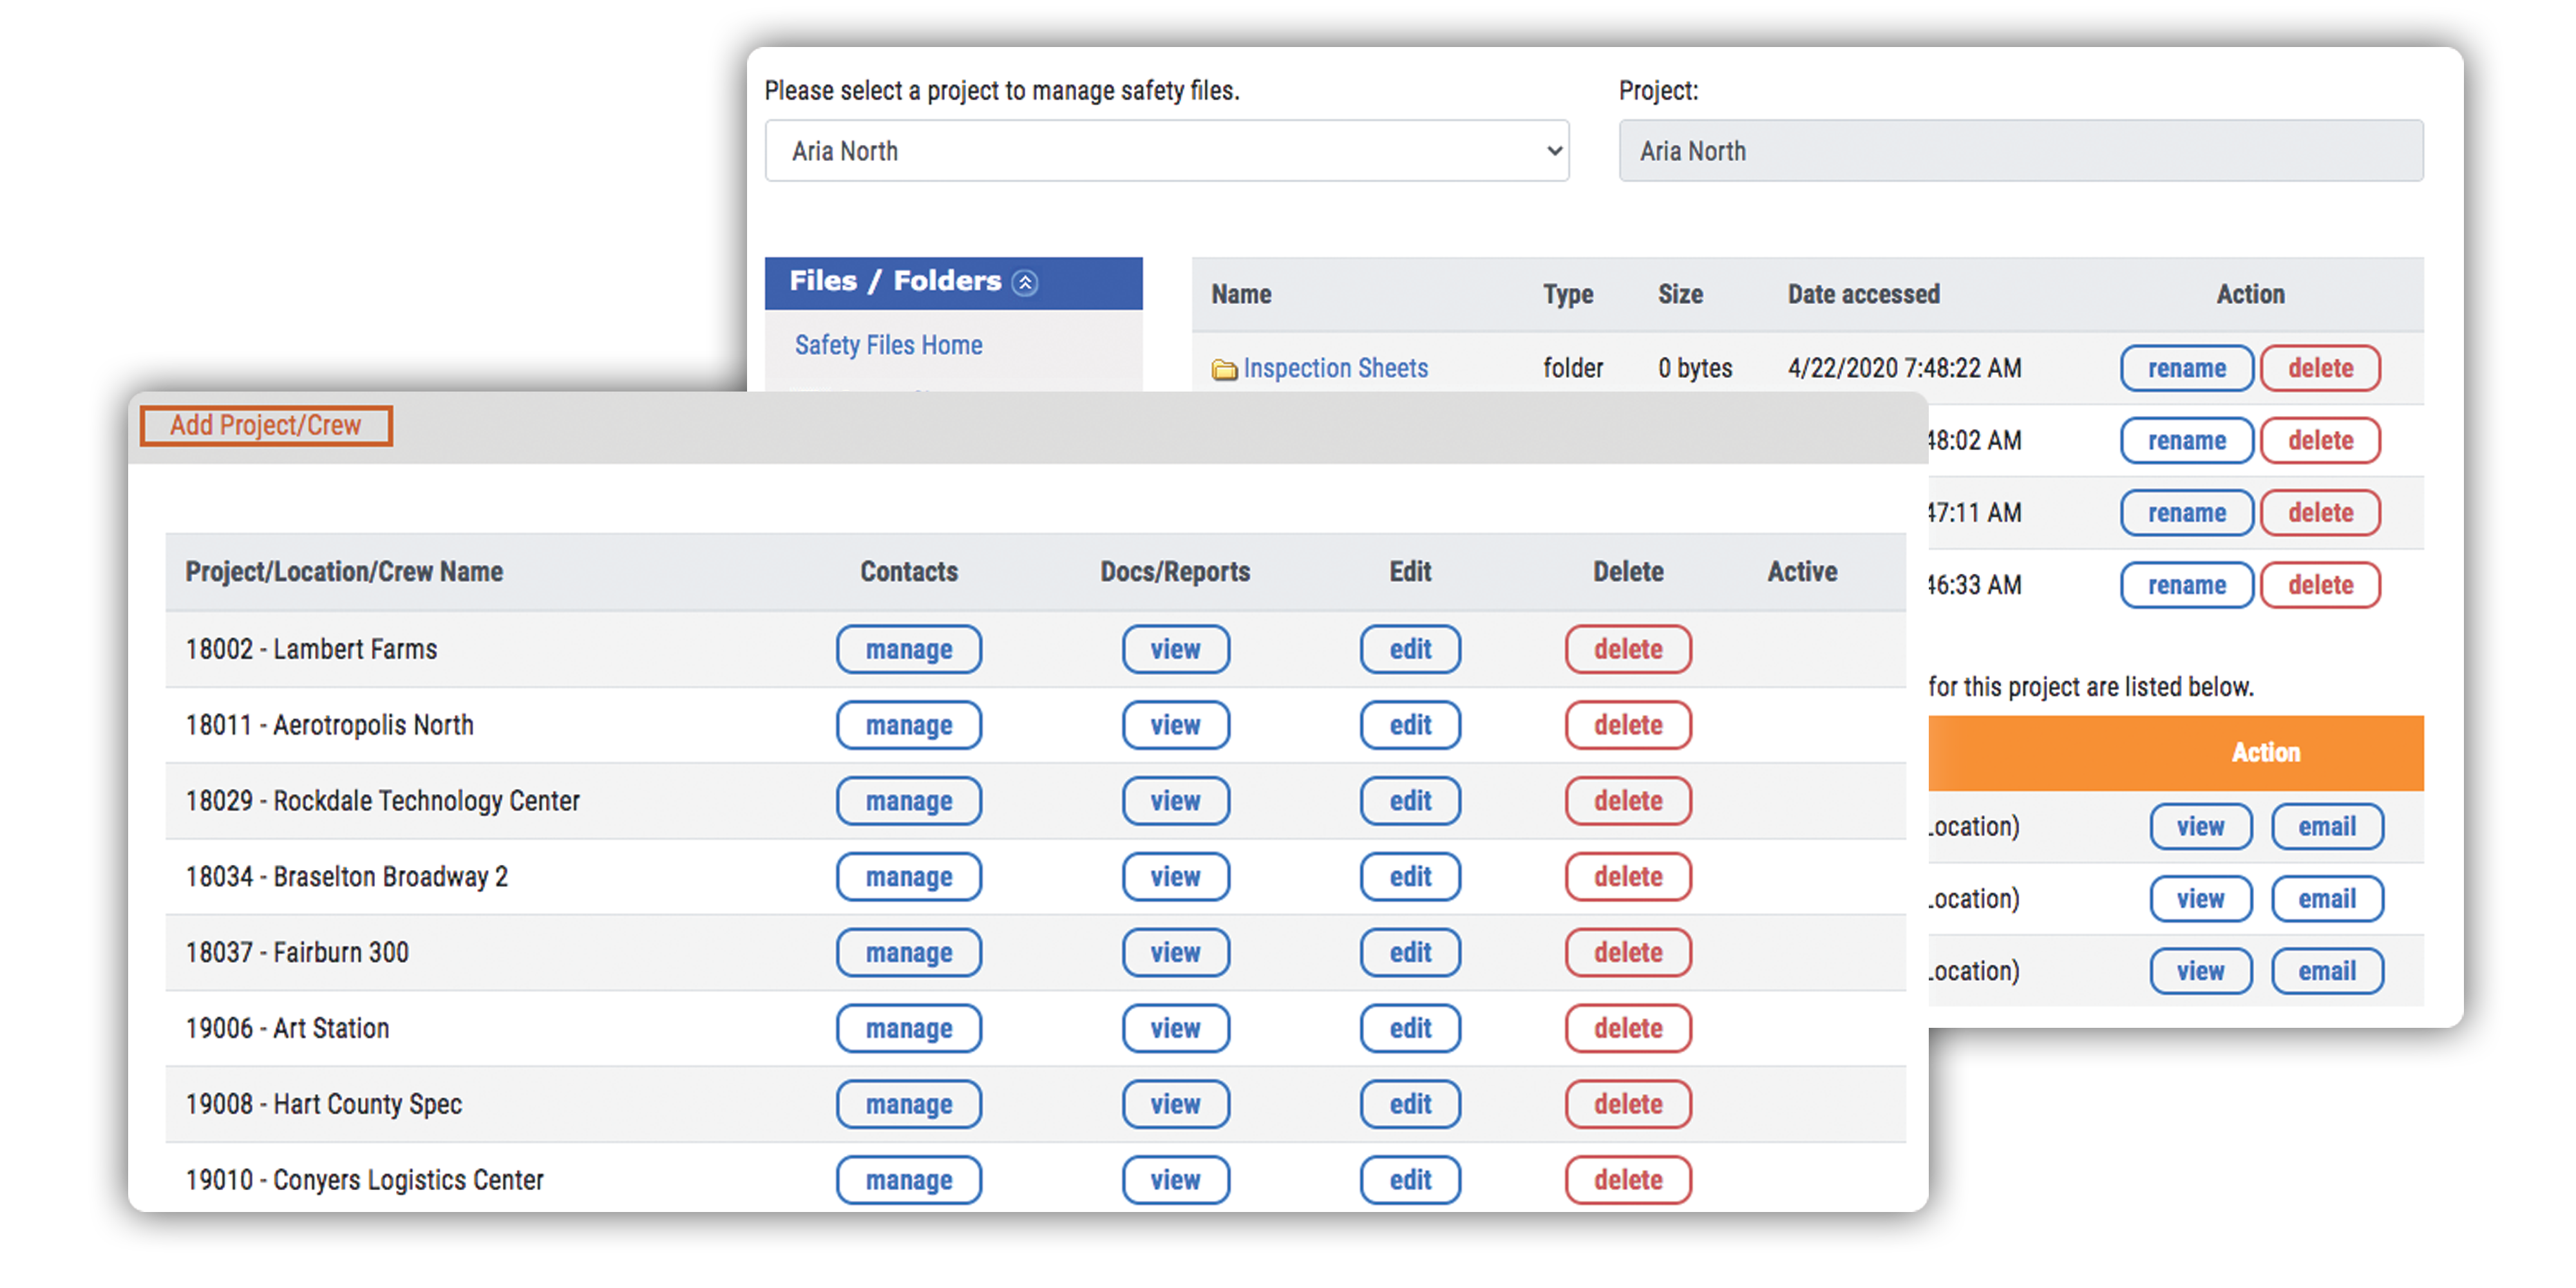
Task: Delete 18034 - Braselton Broadway 2
Action: (1628, 877)
